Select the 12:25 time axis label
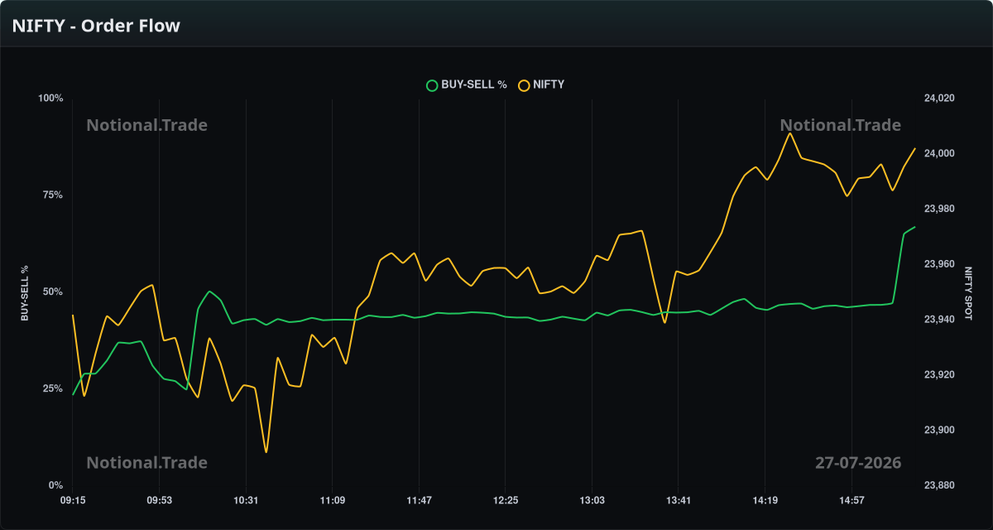The width and height of the screenshot is (993, 530). click(x=505, y=500)
